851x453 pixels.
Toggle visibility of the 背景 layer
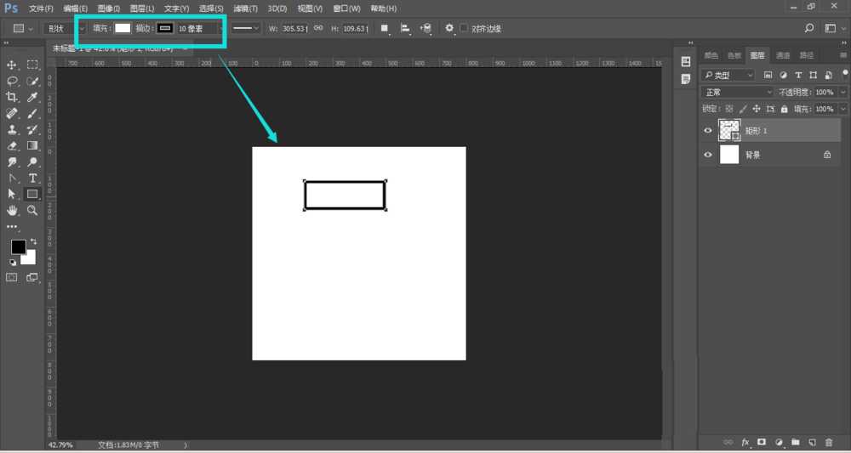[707, 155]
